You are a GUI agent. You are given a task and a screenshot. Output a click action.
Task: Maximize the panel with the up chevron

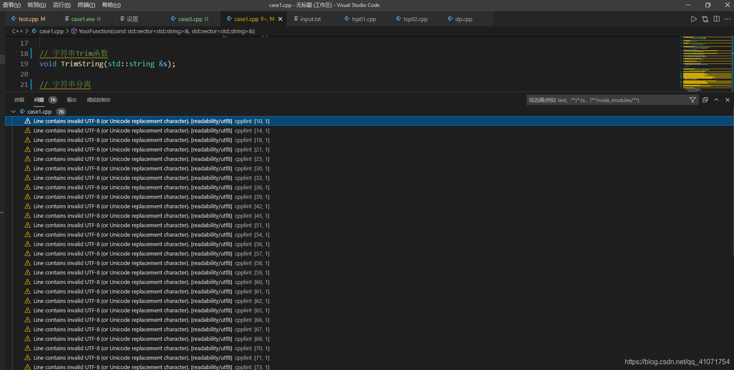pos(716,100)
